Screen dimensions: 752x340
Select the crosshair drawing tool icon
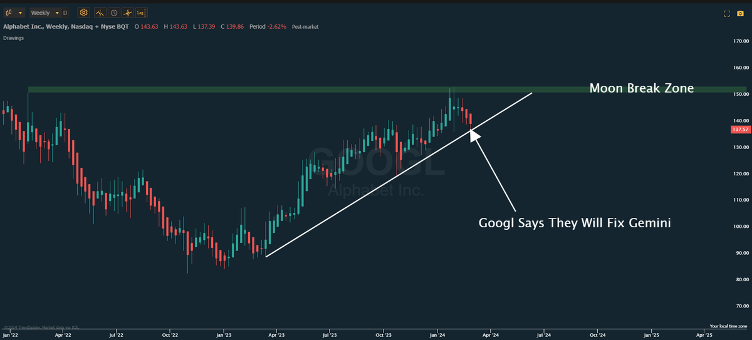[x=127, y=13]
